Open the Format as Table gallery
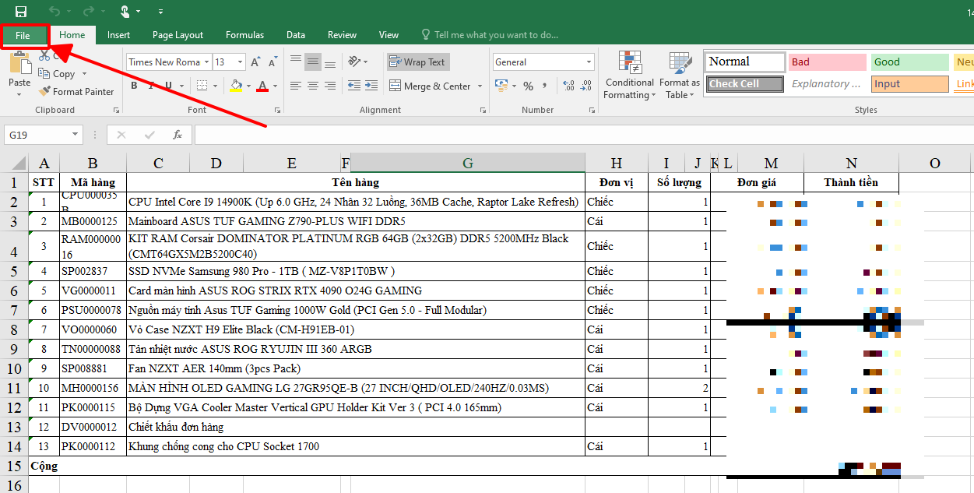 680,75
